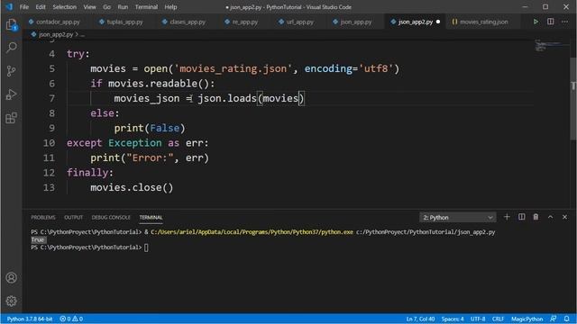
Task: Open the Go menu
Action: 106,7
